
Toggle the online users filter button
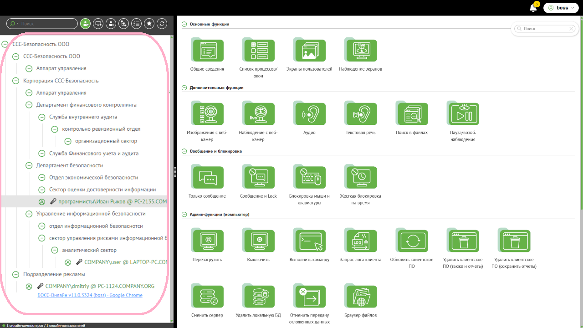85,24
